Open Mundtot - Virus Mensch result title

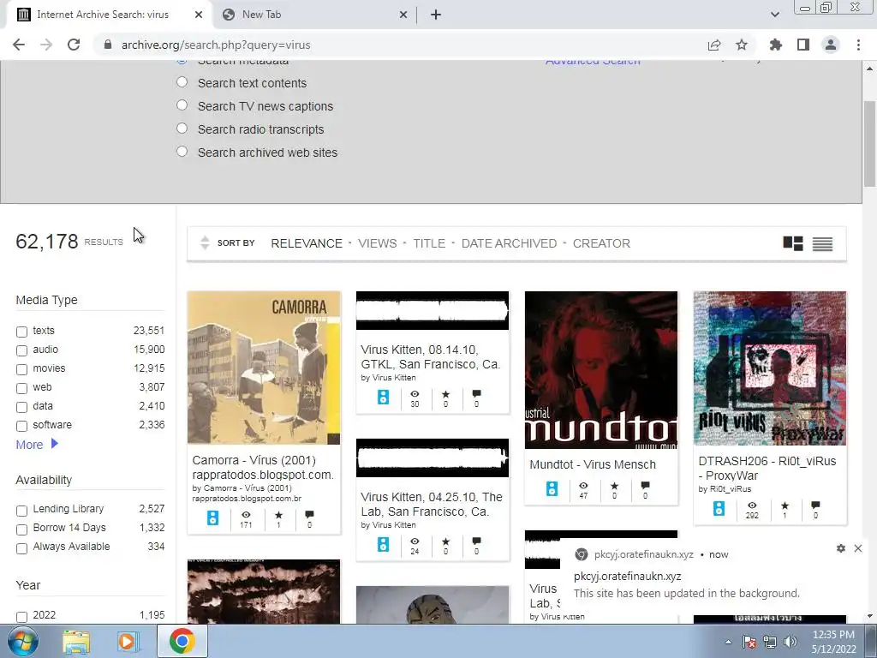[593, 464]
